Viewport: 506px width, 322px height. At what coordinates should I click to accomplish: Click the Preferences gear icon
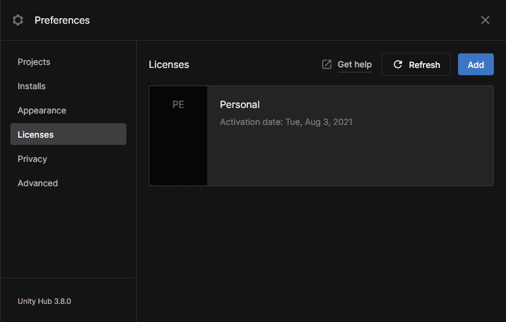coord(18,20)
